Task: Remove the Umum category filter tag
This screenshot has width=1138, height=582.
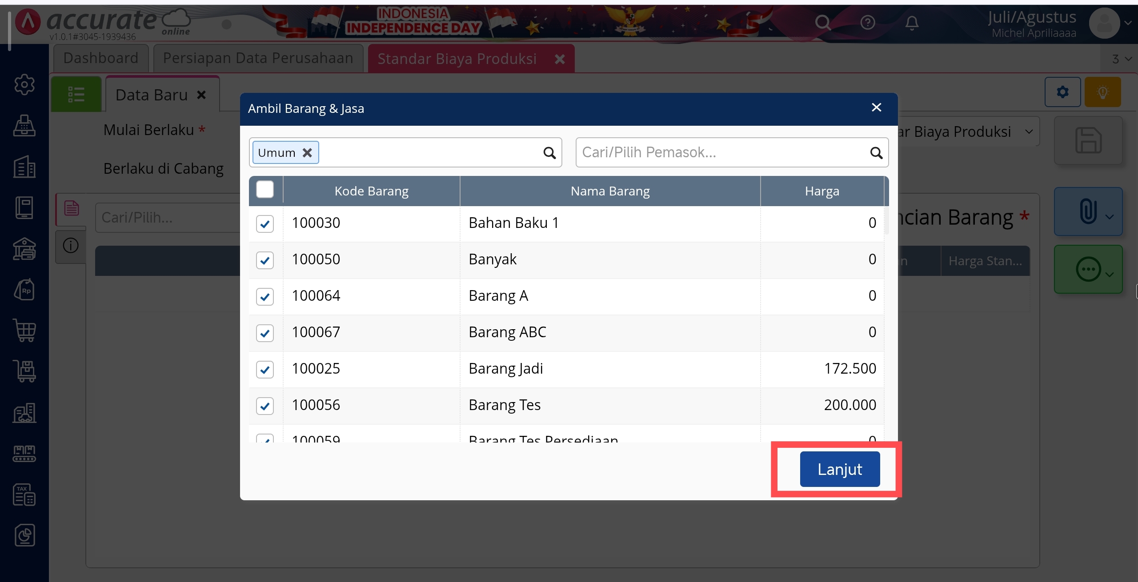Action: 307,153
